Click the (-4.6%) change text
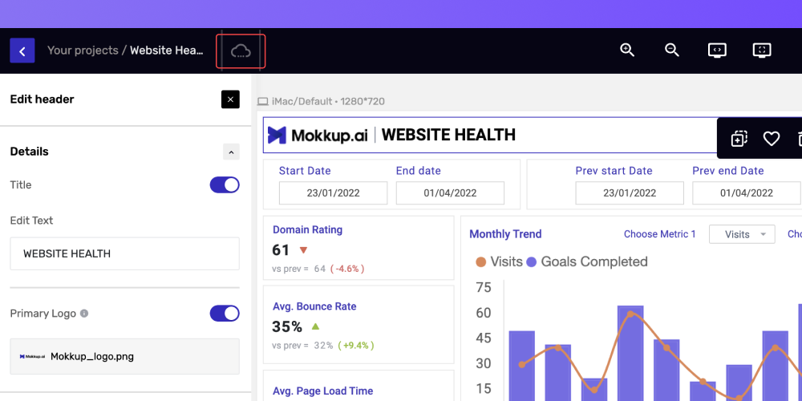 [347, 269]
